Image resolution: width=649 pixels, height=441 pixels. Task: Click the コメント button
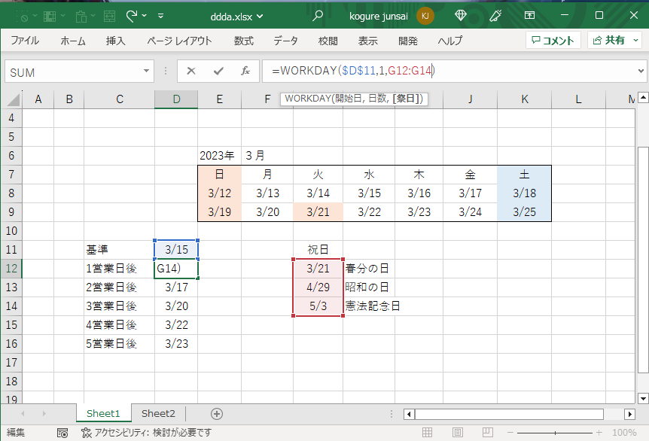(553, 41)
